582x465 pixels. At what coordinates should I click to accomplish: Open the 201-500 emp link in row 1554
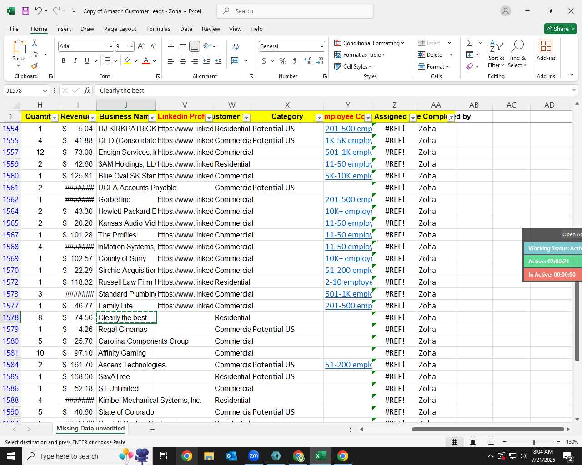[x=348, y=129]
